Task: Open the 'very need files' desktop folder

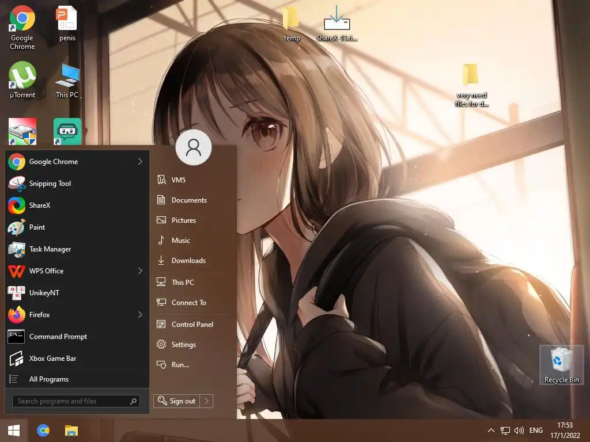Action: (471, 85)
